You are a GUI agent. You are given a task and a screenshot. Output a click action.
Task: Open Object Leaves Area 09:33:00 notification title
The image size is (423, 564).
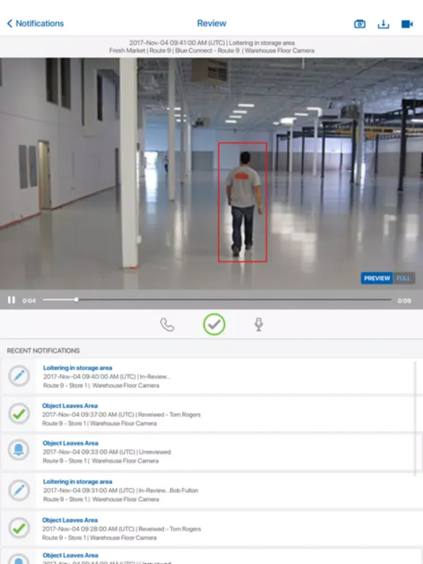pyautogui.click(x=70, y=443)
